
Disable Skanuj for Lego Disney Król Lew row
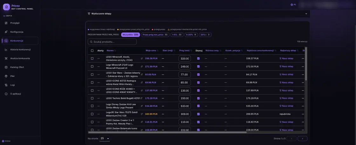198,106
